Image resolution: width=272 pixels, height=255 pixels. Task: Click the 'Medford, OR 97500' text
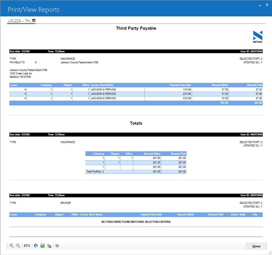pos(20,77)
